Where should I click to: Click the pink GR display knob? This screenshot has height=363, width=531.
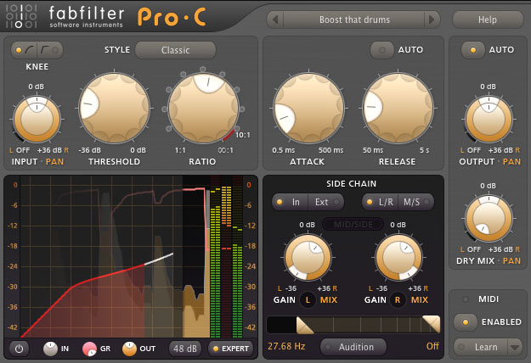pyautogui.click(x=90, y=349)
